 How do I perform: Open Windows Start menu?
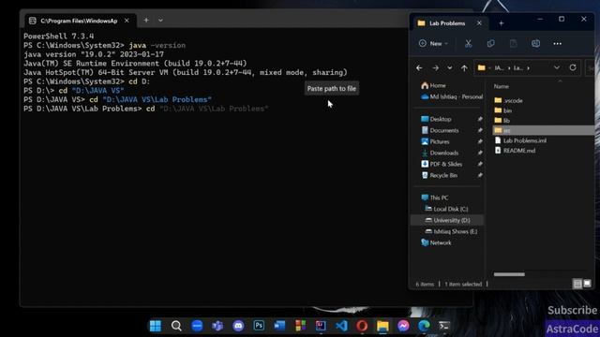click(x=156, y=326)
